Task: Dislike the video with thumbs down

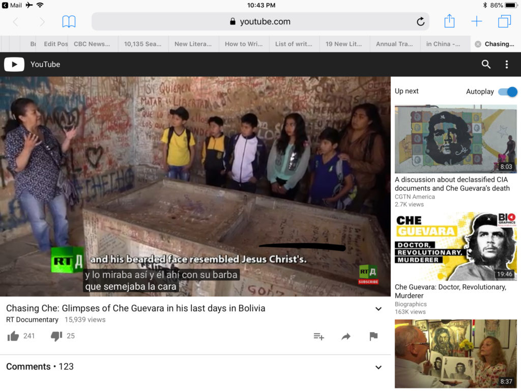Action: 56,336
